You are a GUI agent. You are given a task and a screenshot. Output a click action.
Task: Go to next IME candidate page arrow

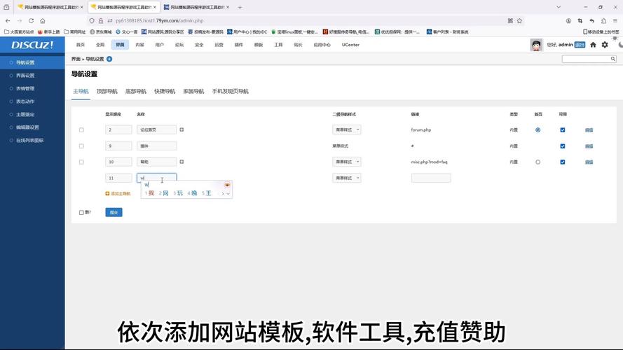pos(223,194)
